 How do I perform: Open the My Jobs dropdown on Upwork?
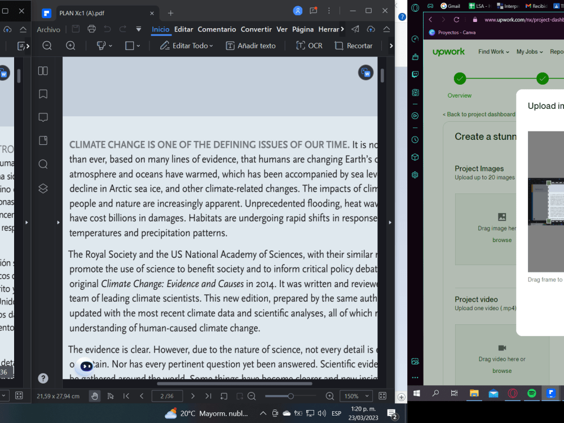(x=530, y=52)
